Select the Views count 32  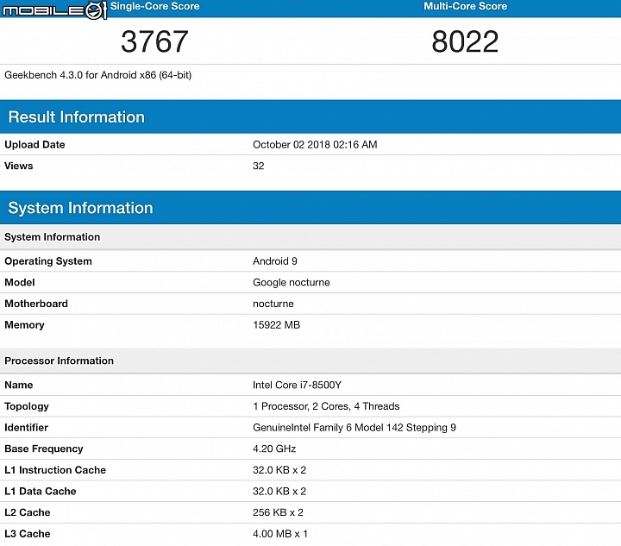[x=258, y=166]
